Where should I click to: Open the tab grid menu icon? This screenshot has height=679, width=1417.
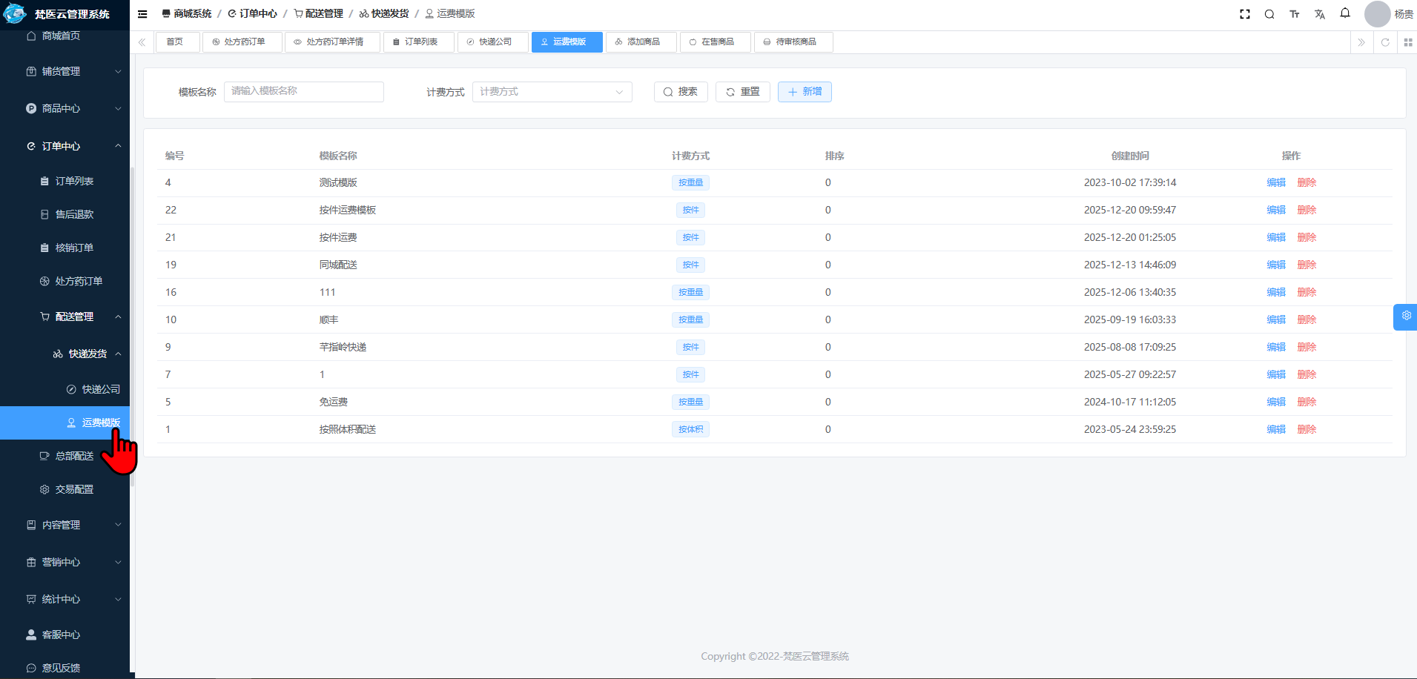pos(1407,42)
